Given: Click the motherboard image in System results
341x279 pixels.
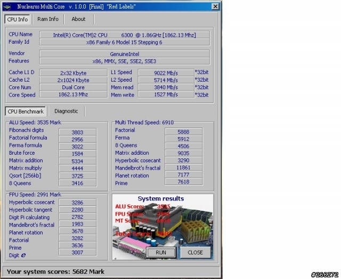Looking at the screenshot, I should click(163, 227).
